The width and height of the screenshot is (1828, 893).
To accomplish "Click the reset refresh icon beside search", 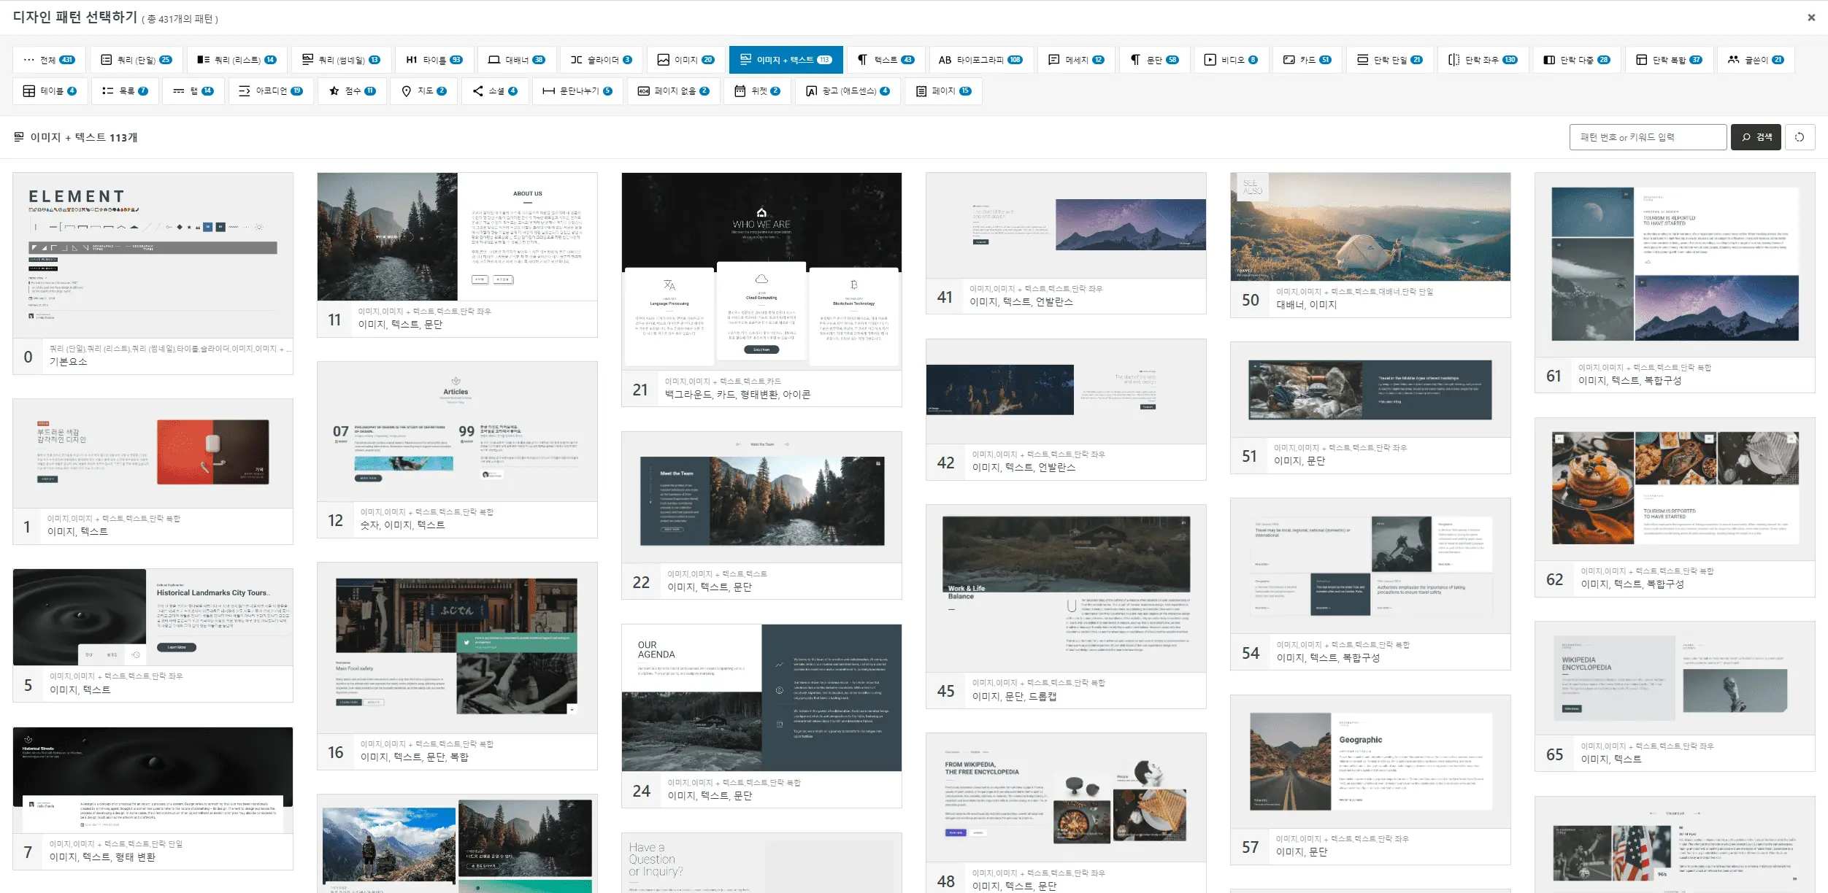I will [x=1800, y=137].
